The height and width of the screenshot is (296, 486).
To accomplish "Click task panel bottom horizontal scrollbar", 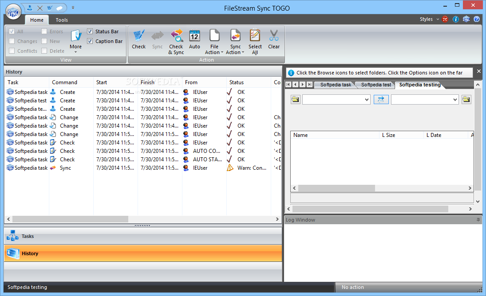I will click(370, 209).
